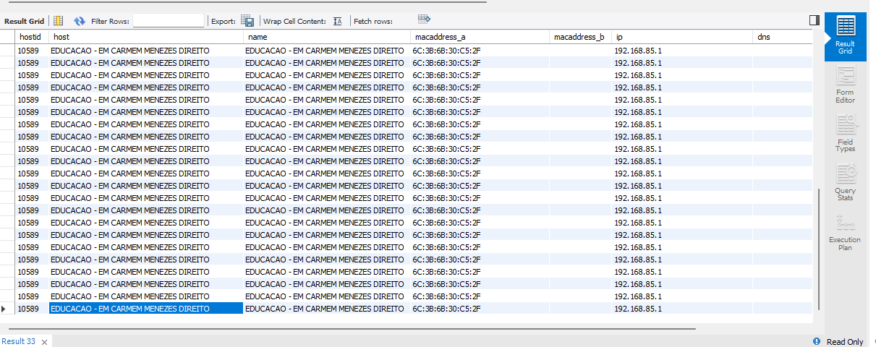The height and width of the screenshot is (347, 876).
Task: Click the highlighted host cell in the last row
Action: (146, 309)
